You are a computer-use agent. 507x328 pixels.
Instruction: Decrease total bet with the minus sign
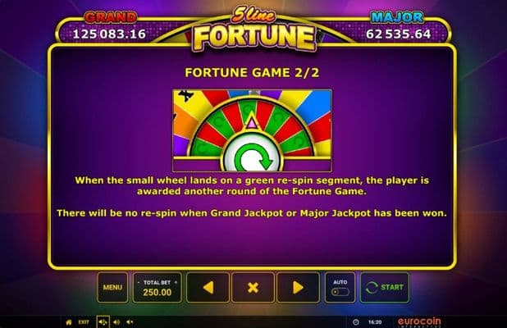point(139,282)
